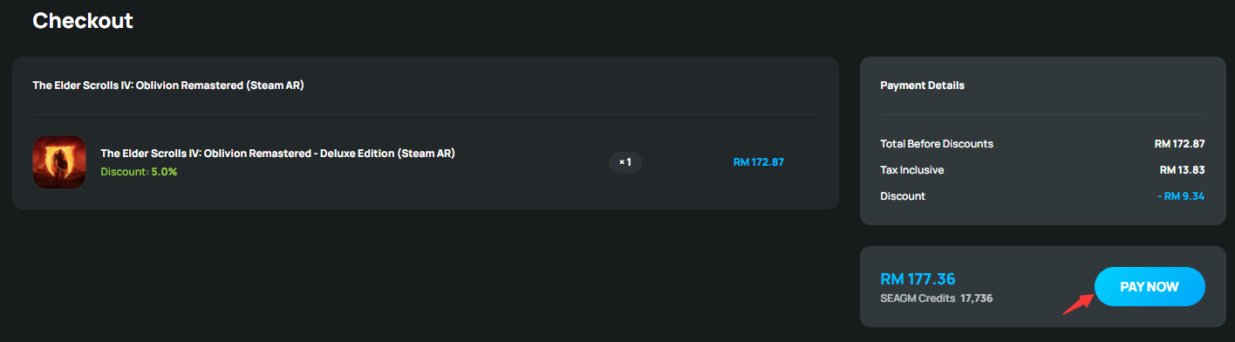The image size is (1235, 342).
Task: Click the SEAGM Credits label
Action: pyautogui.click(x=918, y=298)
